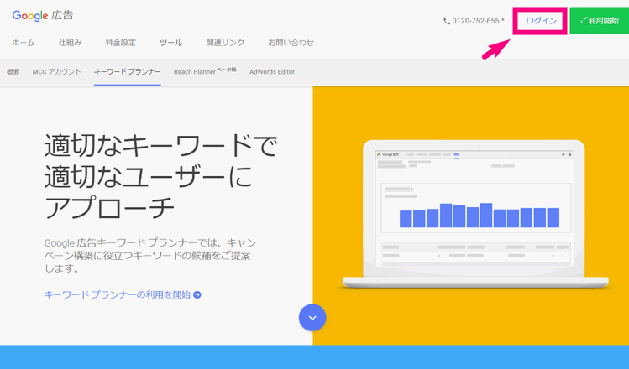Switch to the MCC アカウント tab
This screenshot has width=629, height=369.
tap(56, 72)
